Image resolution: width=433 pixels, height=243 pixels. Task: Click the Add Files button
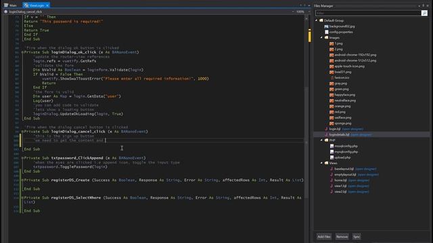tap(324, 237)
